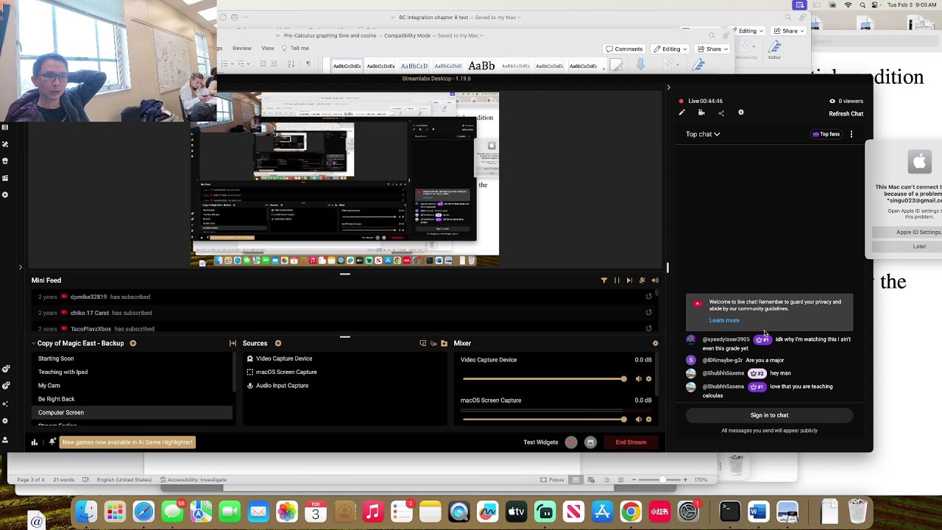Mute the Video Capture Device mixer channel
This screenshot has width=942, height=530.
(638, 379)
